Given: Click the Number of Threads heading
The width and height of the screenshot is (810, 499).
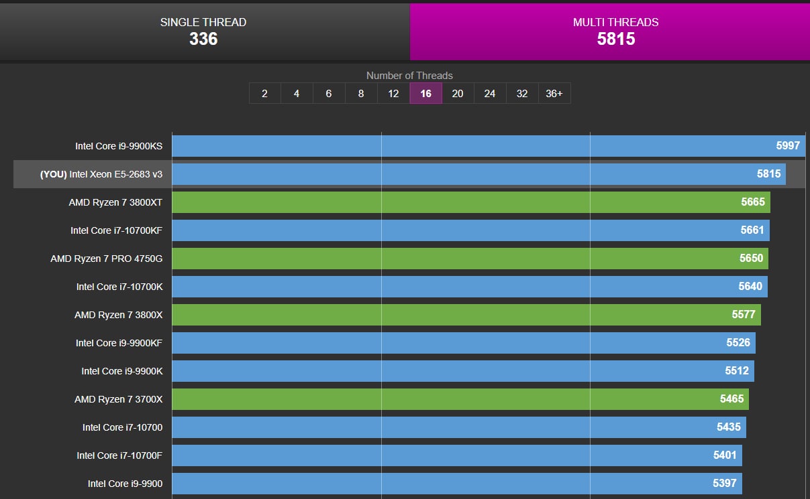Looking at the screenshot, I should pos(409,76).
